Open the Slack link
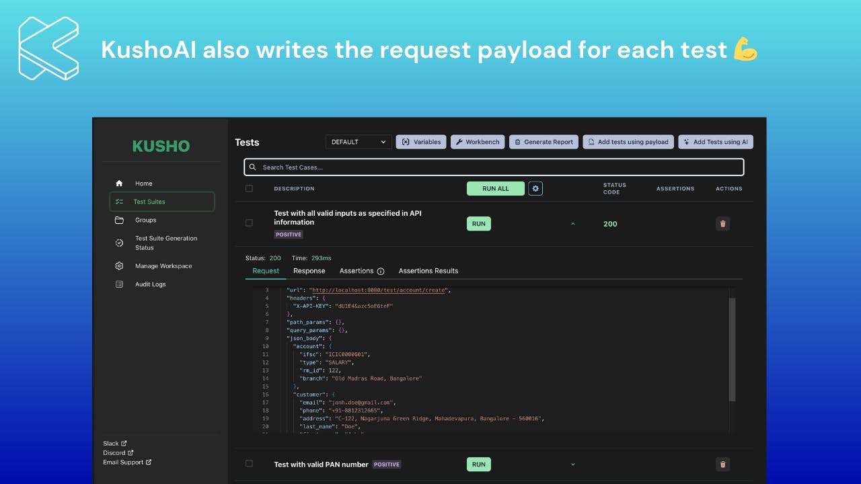Viewport: 861px width, 484px height. [x=111, y=444]
